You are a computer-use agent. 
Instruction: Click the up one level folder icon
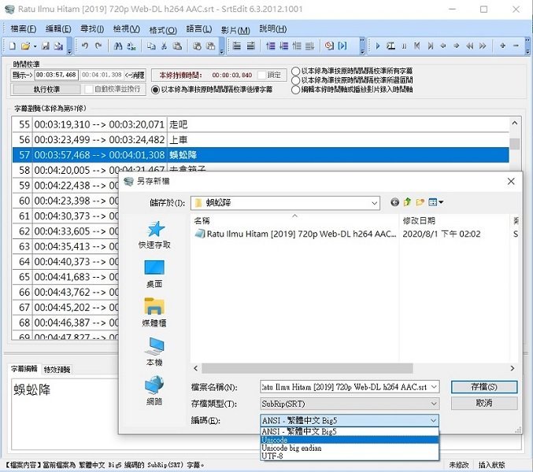coord(407,202)
